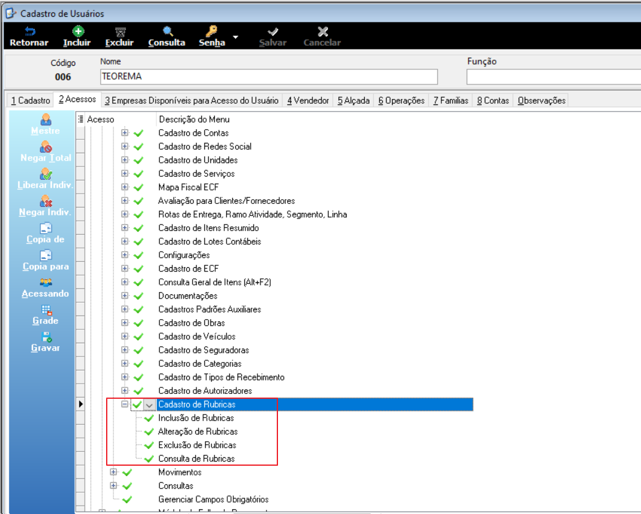Screen dimensions: 641x514
Task: Click Gravar save icon in sidebar
Action: (46, 337)
